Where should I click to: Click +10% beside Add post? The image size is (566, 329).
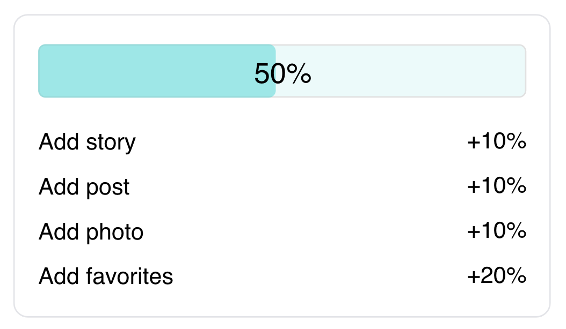(496, 186)
